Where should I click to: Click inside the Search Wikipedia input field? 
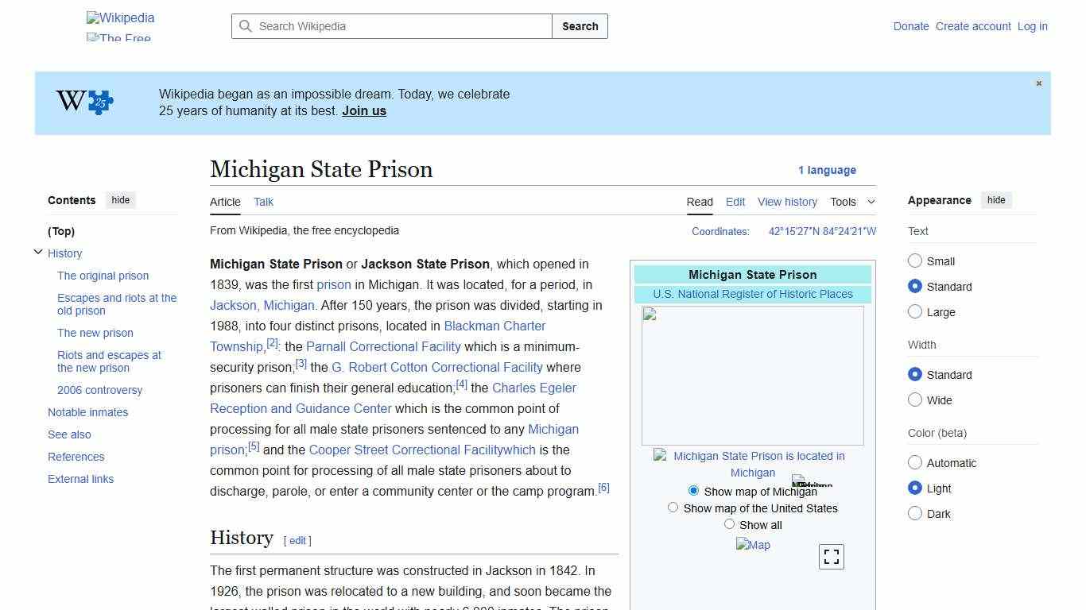[x=390, y=26]
